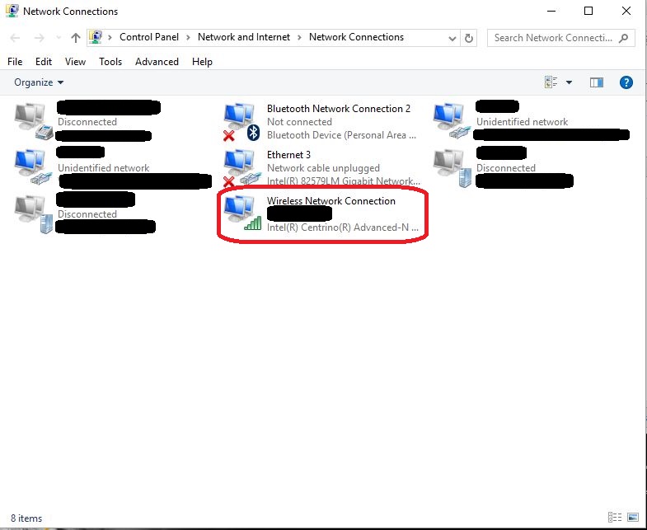This screenshot has height=530, width=647.
Task: Switch to large icons view in status bar
Action: (632, 517)
